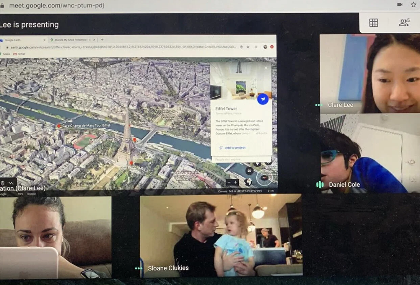Viewport: 420px width, 285px height.
Task: Click the Eiffel Tower title in card
Action: coord(226,108)
